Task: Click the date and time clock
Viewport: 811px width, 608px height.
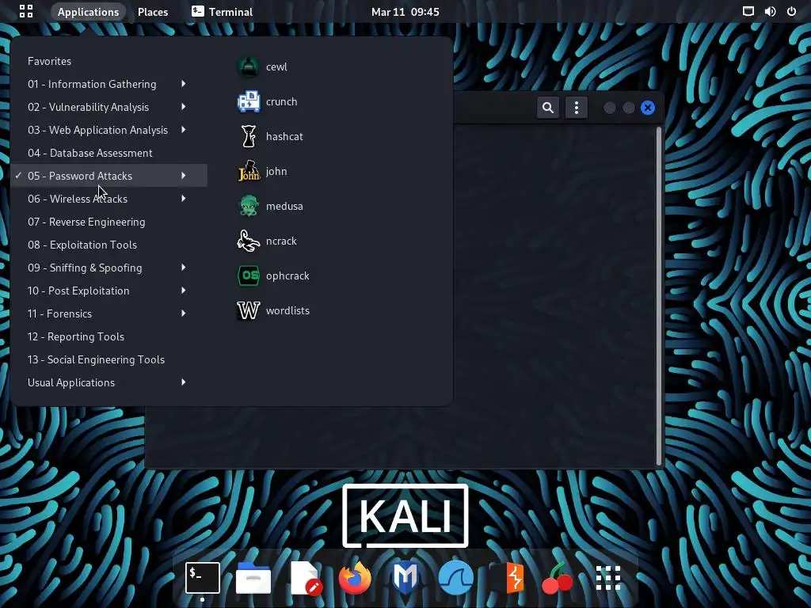Action: 405,11
